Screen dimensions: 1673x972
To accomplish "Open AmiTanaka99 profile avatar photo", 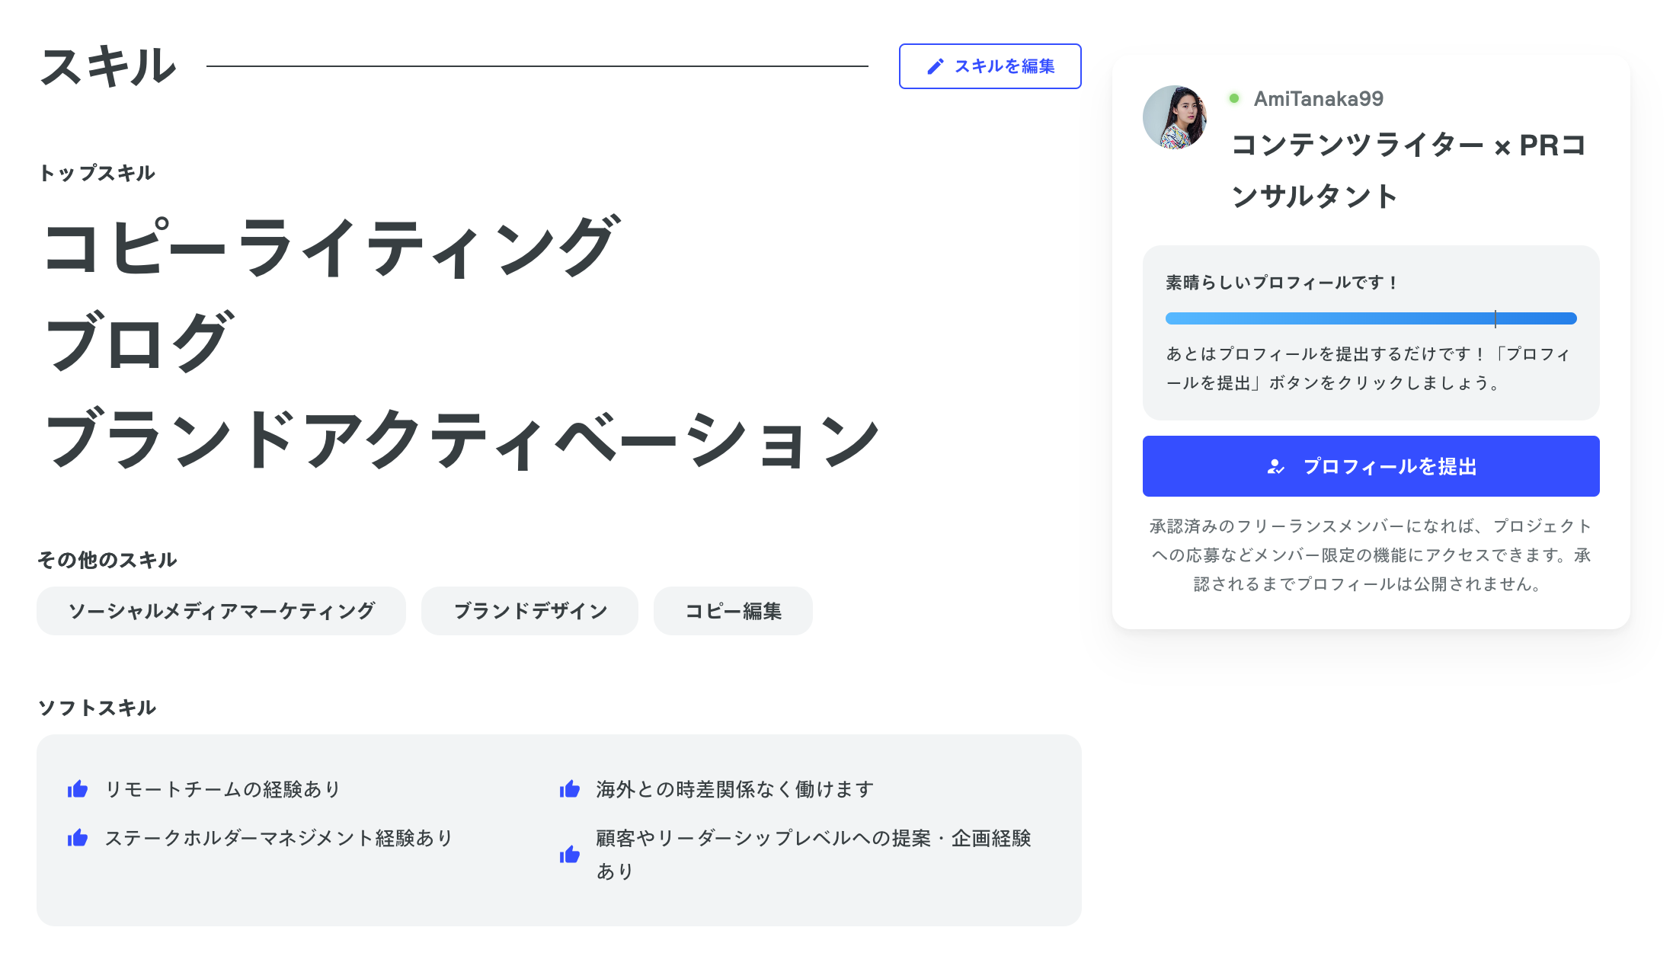I will pos(1175,117).
